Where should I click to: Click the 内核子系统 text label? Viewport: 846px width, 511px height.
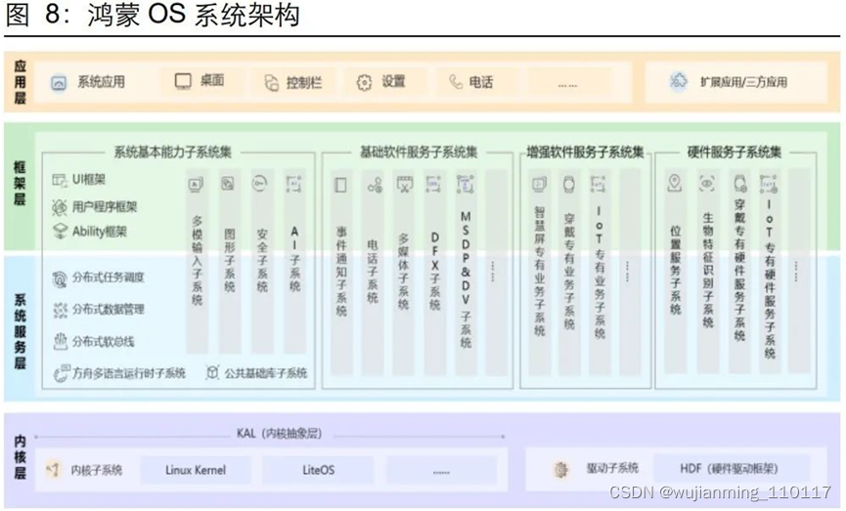[x=97, y=470]
